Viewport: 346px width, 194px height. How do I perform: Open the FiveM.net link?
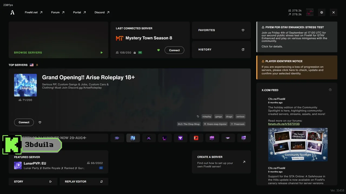click(34, 12)
